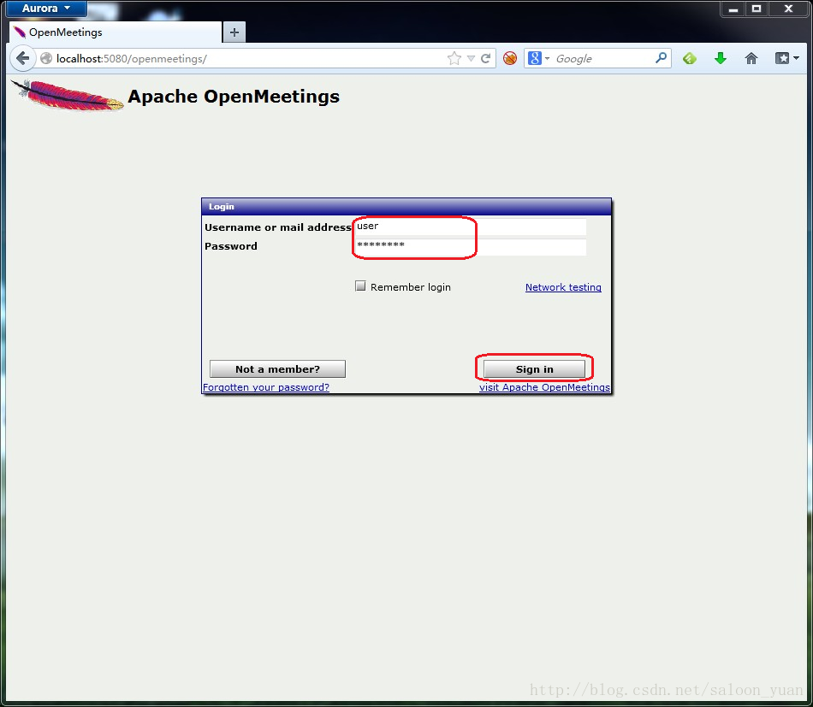Select the OpenMeetings browser tab
Image resolution: width=813 pixels, height=707 pixels.
coord(116,32)
